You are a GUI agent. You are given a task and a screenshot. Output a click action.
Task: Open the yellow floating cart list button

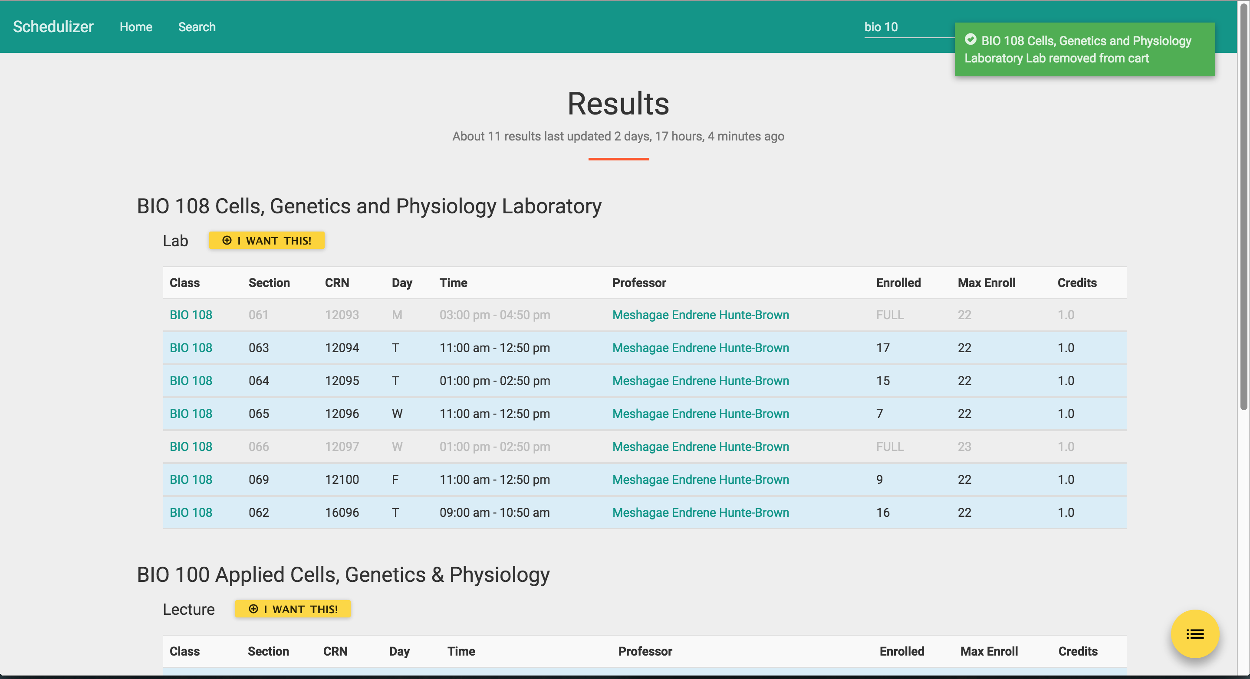(1194, 633)
